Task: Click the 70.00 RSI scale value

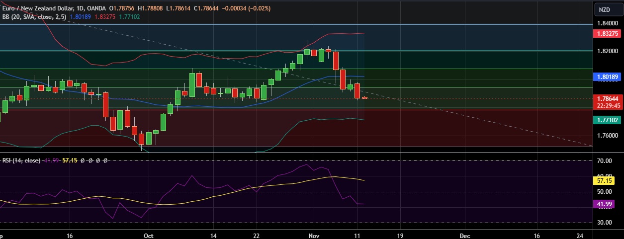Action: coord(604,161)
